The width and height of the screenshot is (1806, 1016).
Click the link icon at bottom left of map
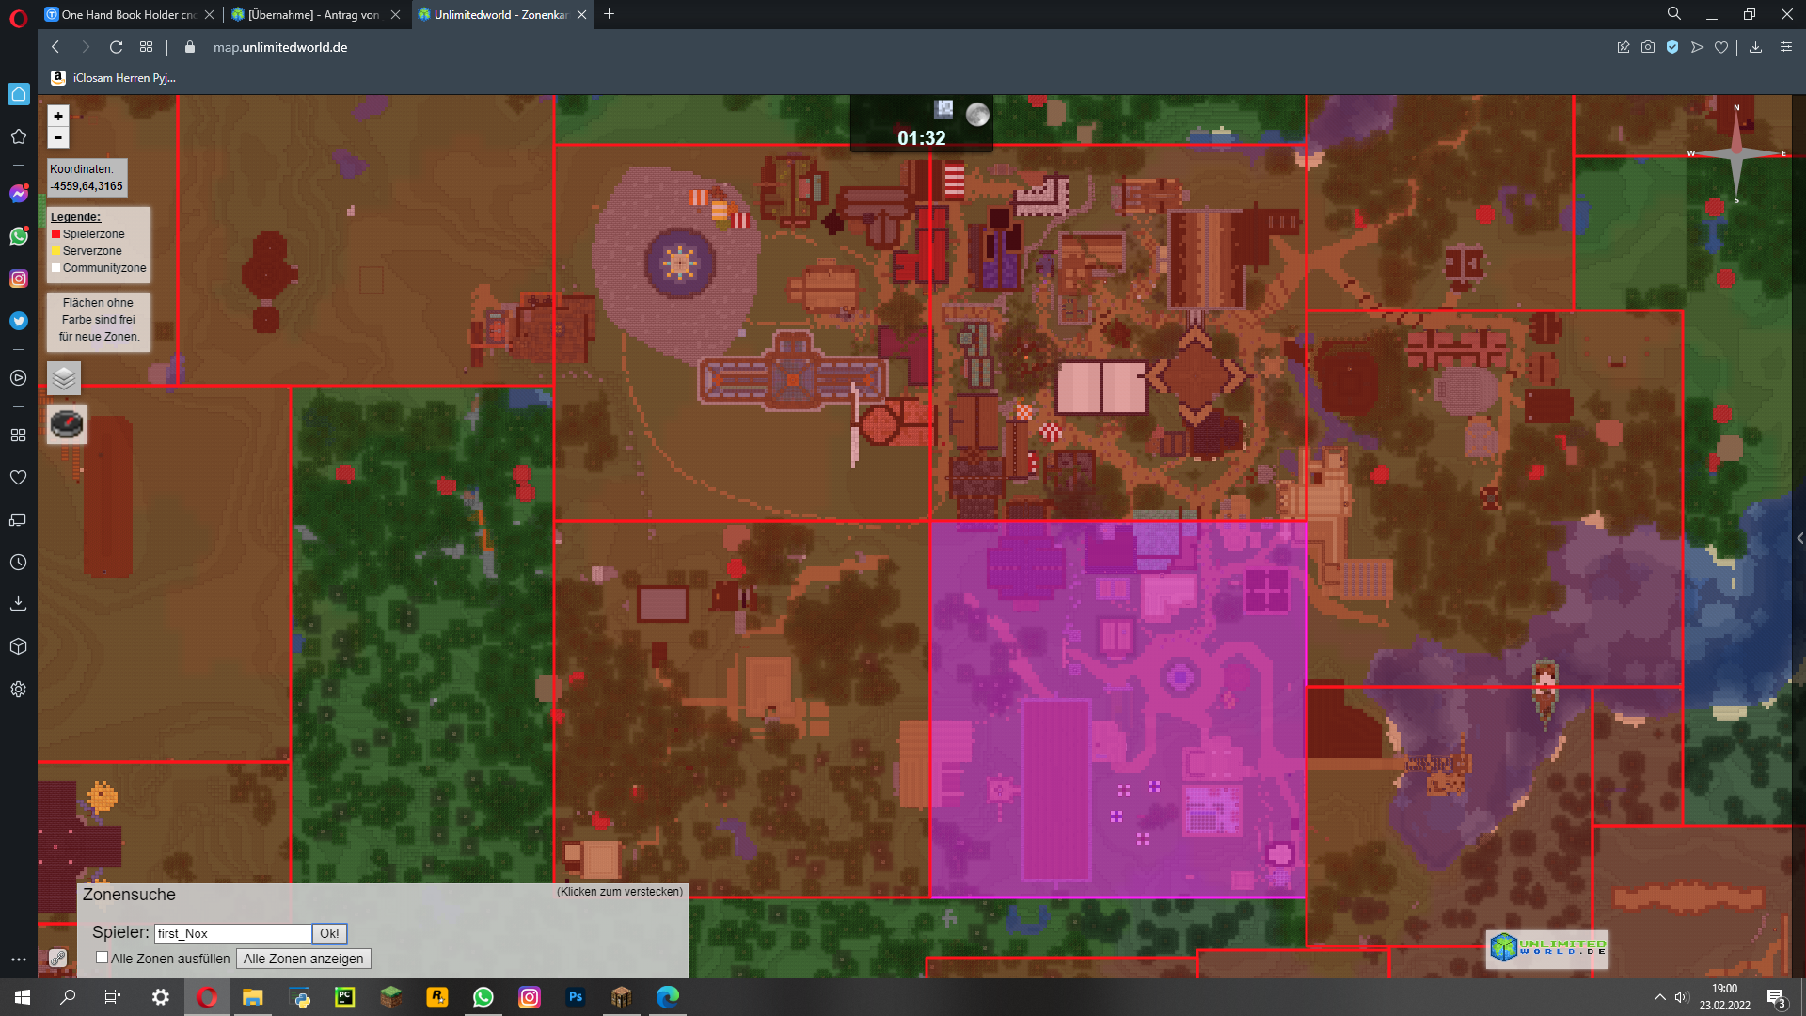coord(57,959)
